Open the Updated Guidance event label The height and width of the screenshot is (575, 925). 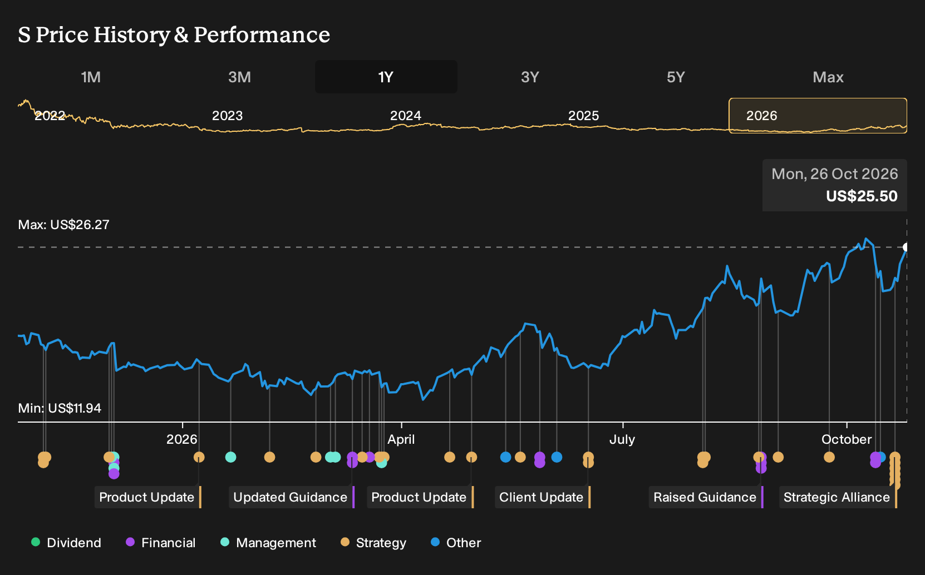tap(291, 497)
